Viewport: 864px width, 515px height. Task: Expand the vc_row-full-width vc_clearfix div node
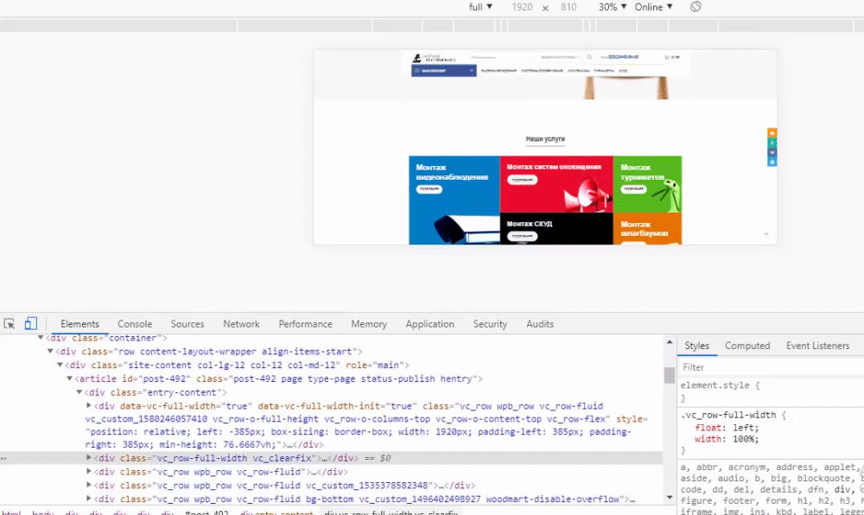pyautogui.click(x=89, y=458)
